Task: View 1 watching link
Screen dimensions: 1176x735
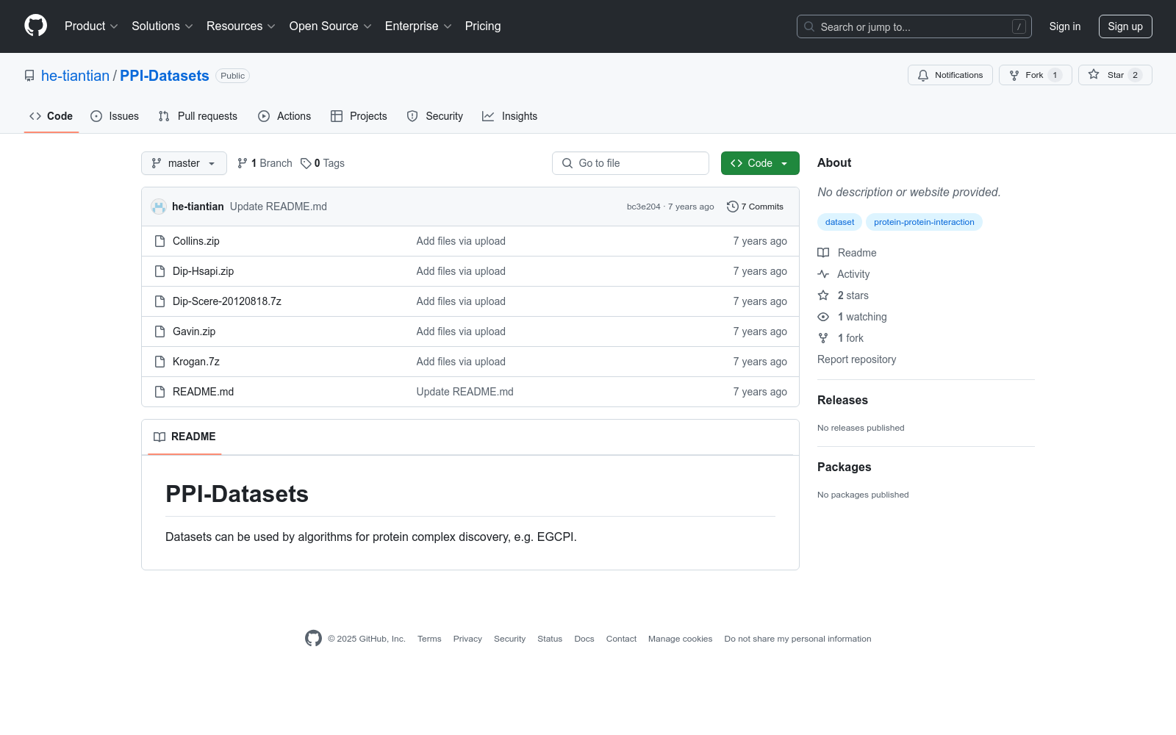Action: click(x=853, y=317)
